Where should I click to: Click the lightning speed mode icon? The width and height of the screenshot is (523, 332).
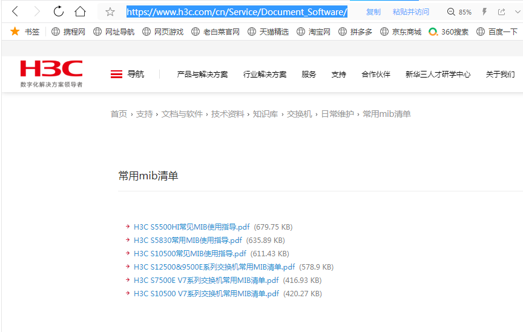484,12
